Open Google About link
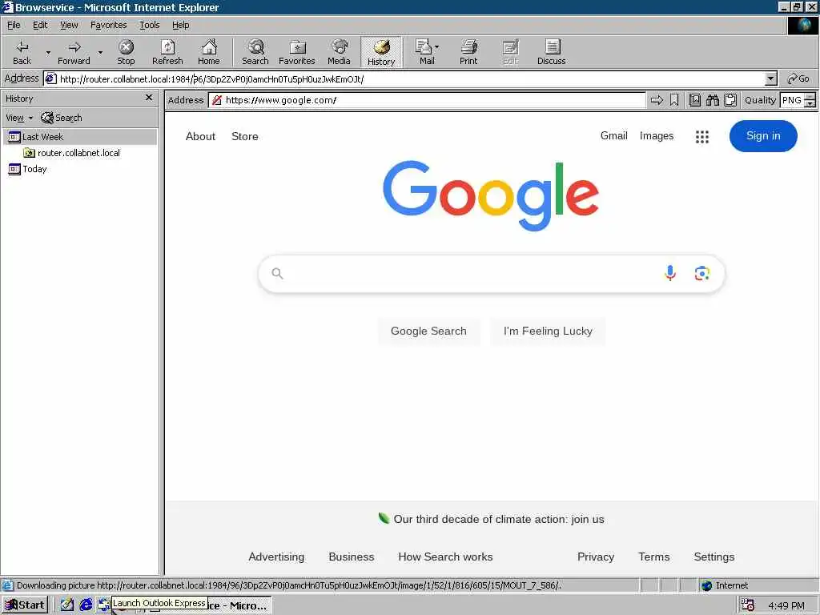 tap(200, 136)
